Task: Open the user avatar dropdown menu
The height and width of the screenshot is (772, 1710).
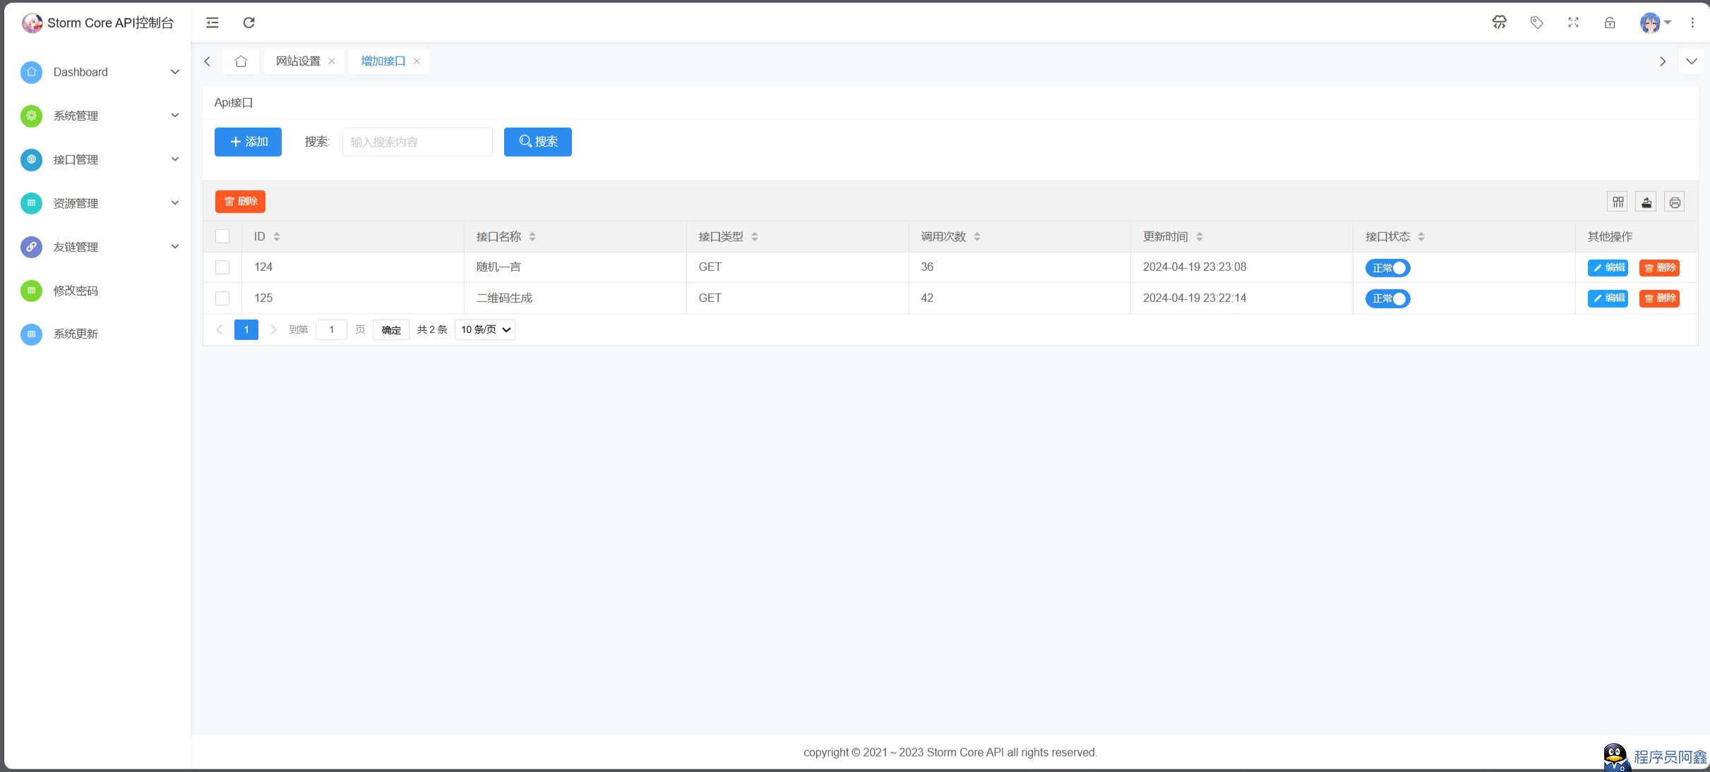Action: click(1655, 22)
